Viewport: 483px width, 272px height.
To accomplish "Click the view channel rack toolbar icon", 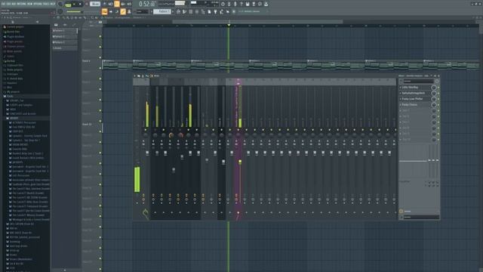I will point(191,11).
